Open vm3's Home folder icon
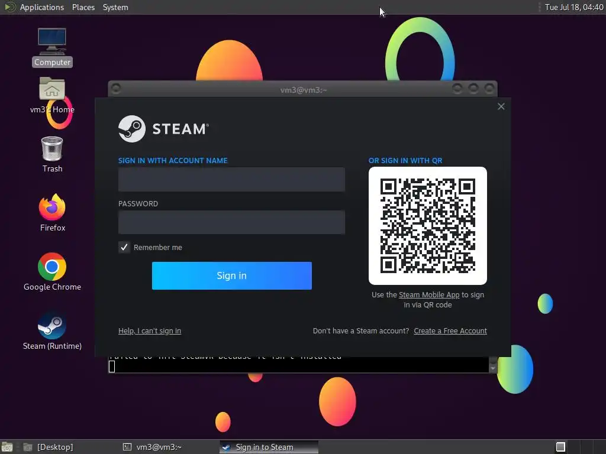The width and height of the screenshot is (606, 454). [x=52, y=95]
